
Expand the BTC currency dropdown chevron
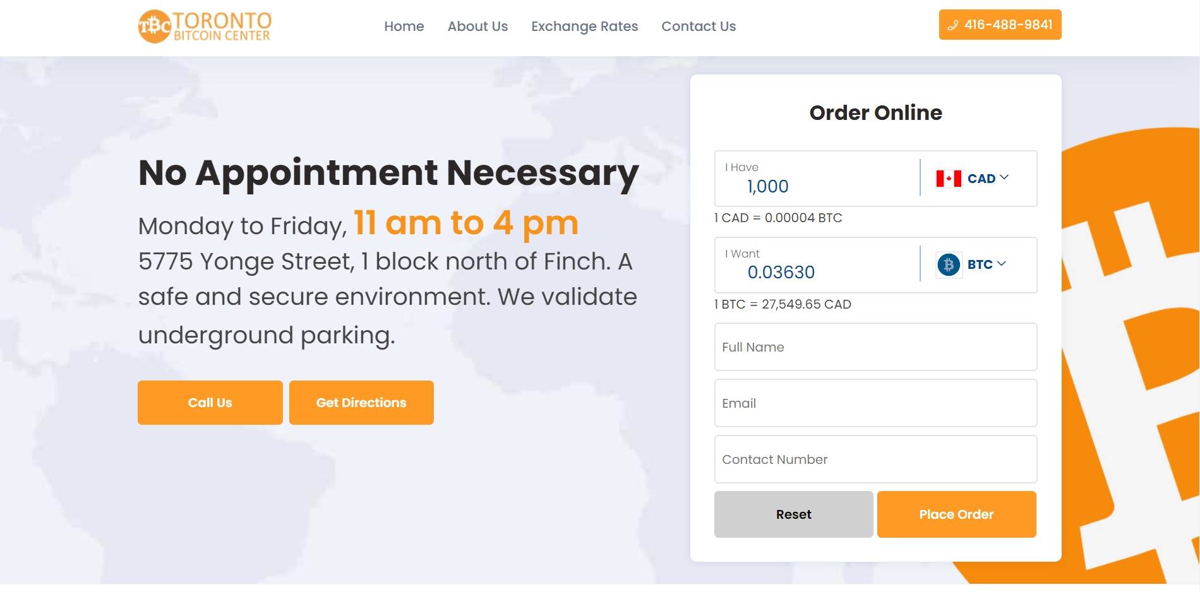1001,263
